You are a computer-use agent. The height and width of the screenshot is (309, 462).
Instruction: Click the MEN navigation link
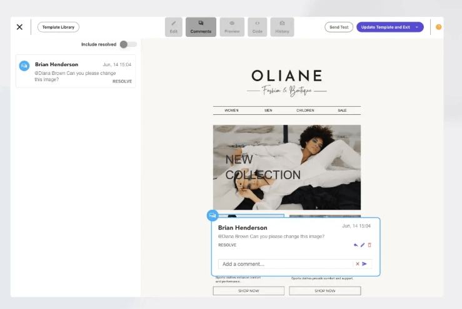(x=268, y=110)
